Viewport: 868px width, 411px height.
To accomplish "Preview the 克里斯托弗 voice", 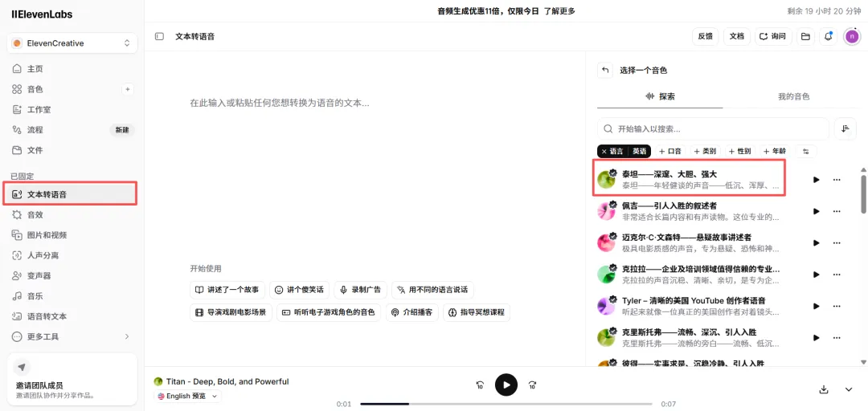I will [x=816, y=337].
